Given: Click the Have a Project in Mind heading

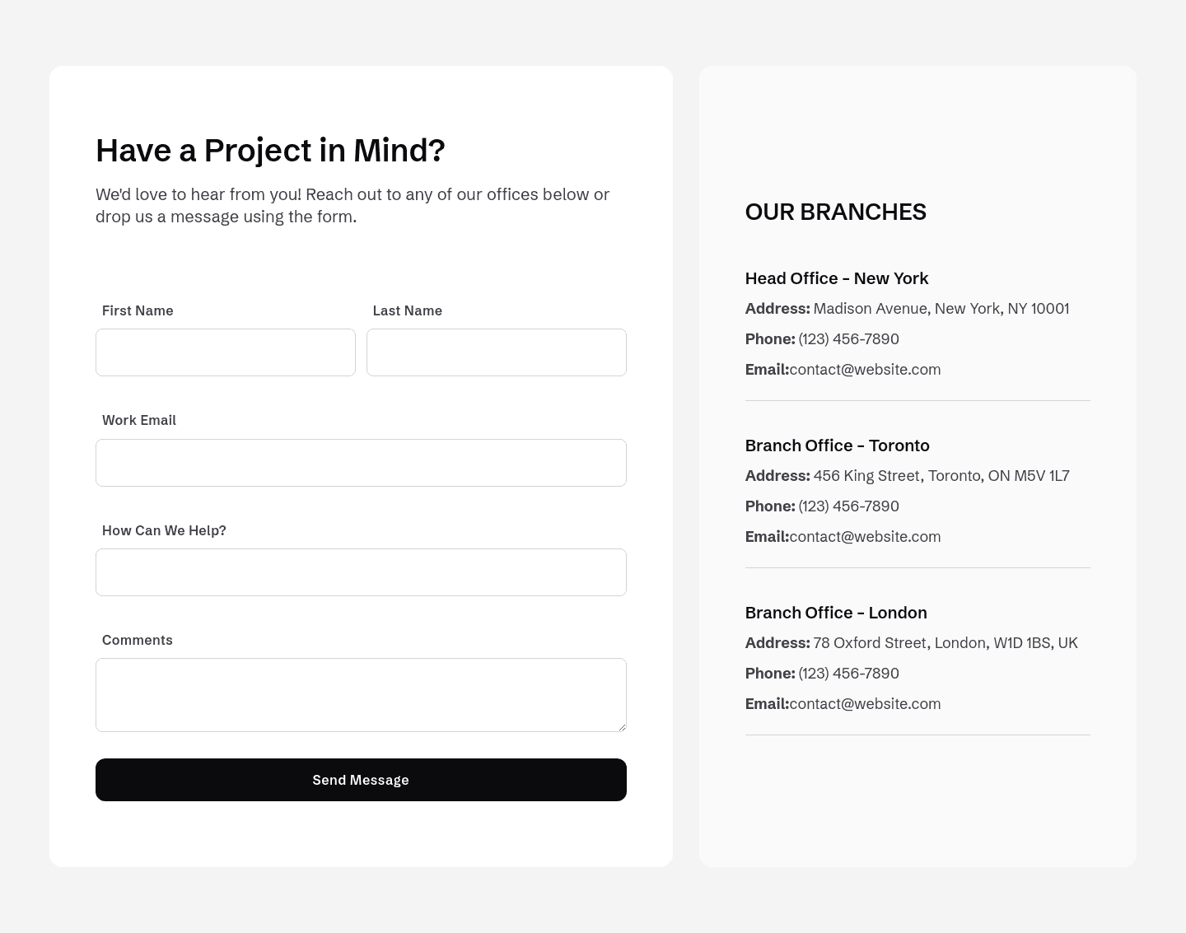Looking at the screenshot, I should [270, 151].
